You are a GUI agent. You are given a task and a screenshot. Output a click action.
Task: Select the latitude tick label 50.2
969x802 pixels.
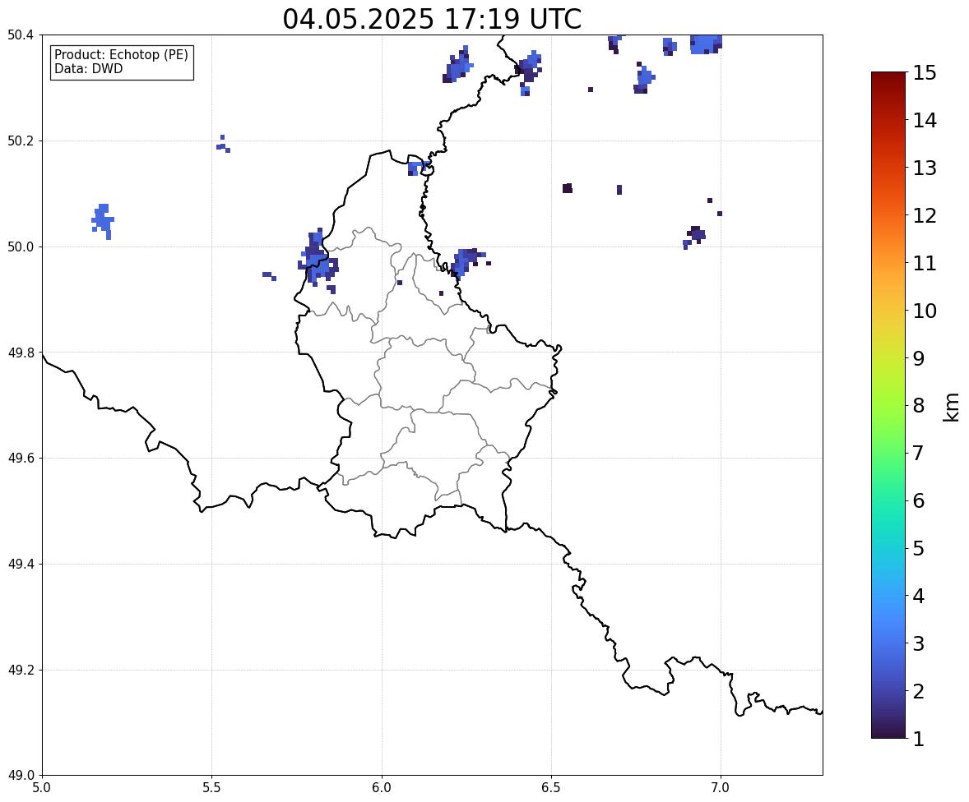point(21,141)
